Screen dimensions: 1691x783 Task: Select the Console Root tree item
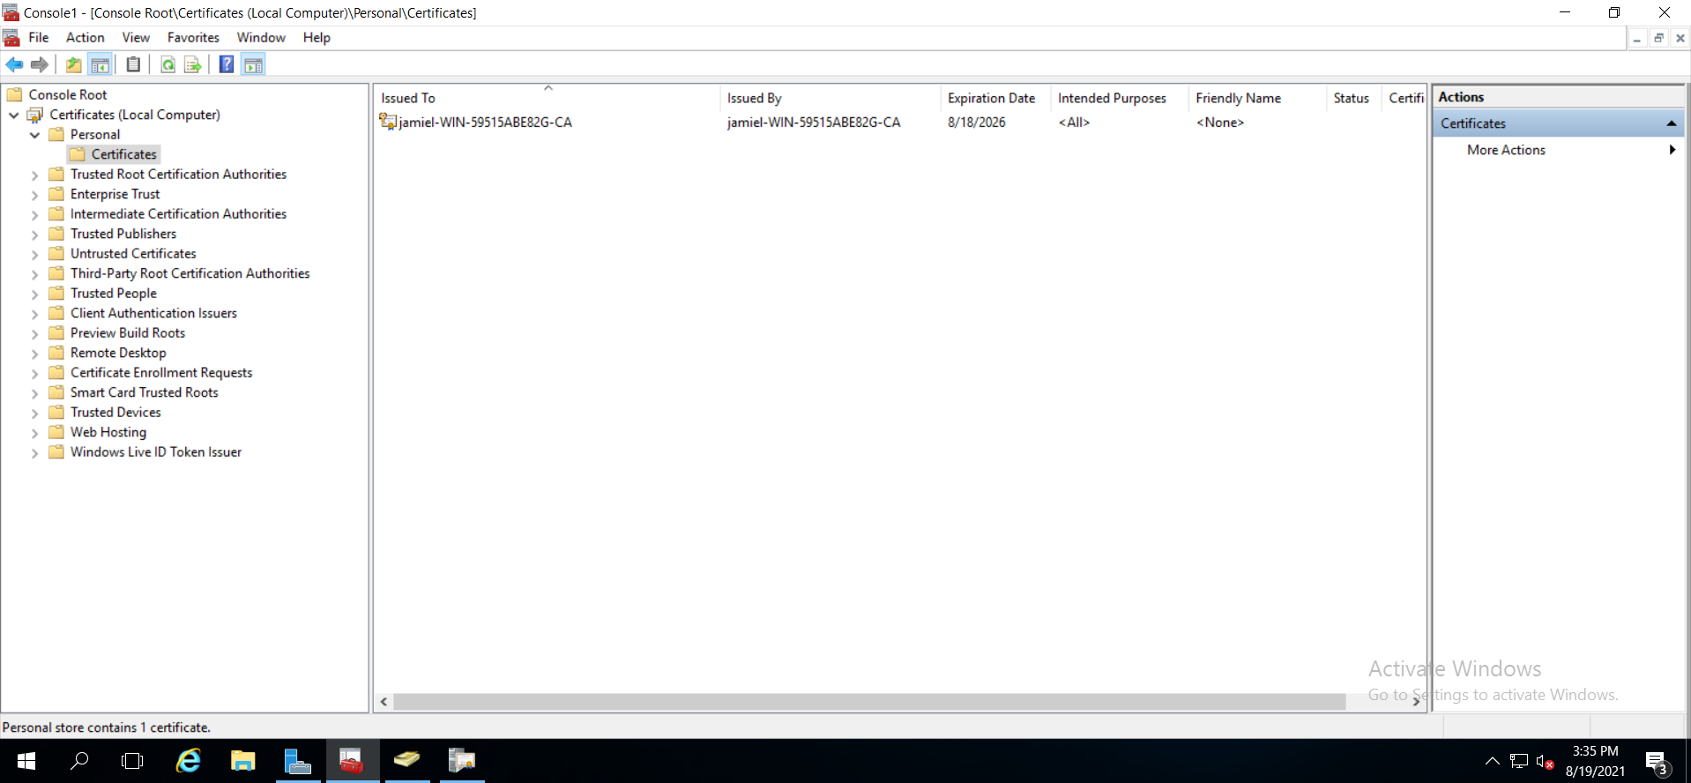(68, 94)
